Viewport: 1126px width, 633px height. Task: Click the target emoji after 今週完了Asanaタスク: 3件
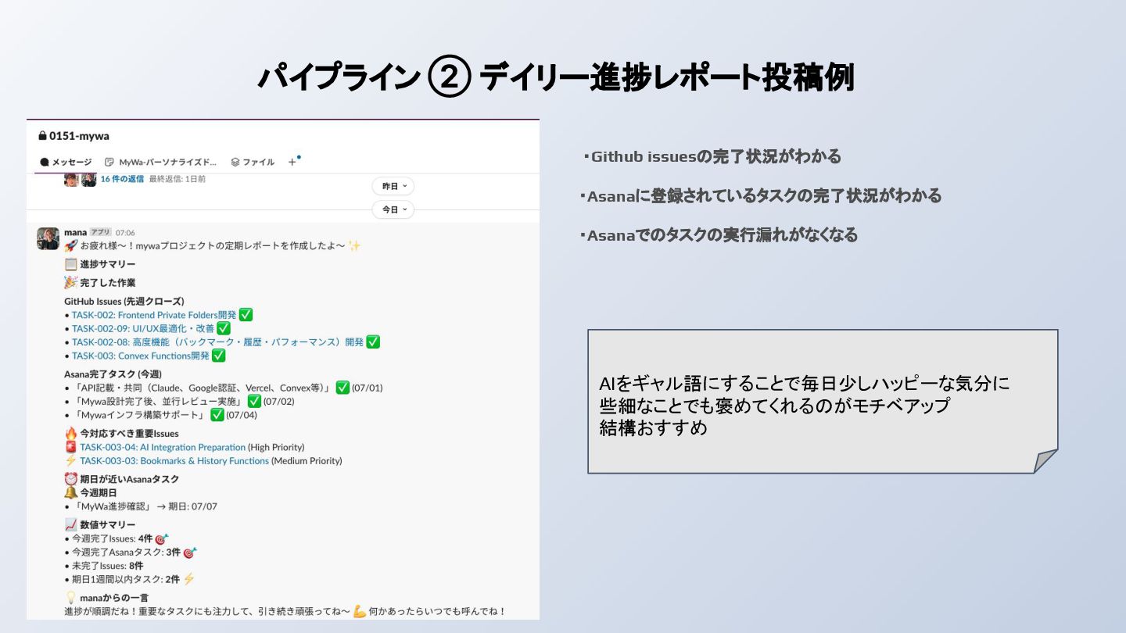(189, 552)
